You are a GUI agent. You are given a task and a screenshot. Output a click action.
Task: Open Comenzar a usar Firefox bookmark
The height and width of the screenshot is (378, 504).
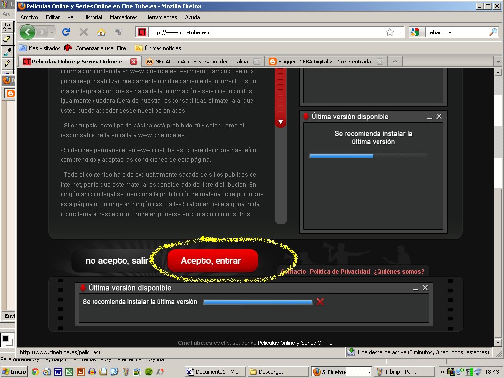click(x=98, y=48)
